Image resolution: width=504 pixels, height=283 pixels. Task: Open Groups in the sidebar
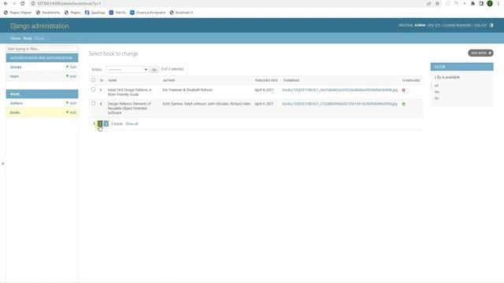[16, 67]
